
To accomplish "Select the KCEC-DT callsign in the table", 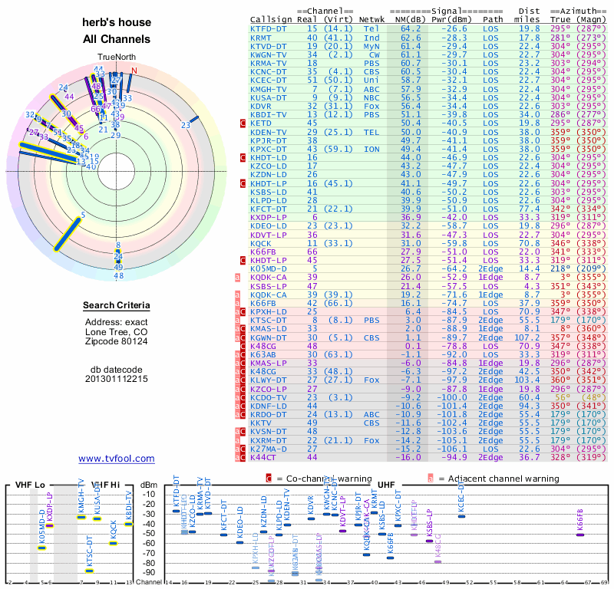I will tap(268, 81).
